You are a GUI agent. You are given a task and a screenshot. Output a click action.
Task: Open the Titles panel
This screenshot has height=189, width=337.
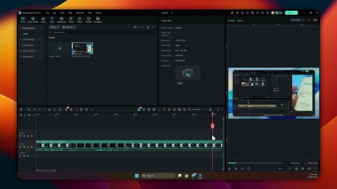52,20
